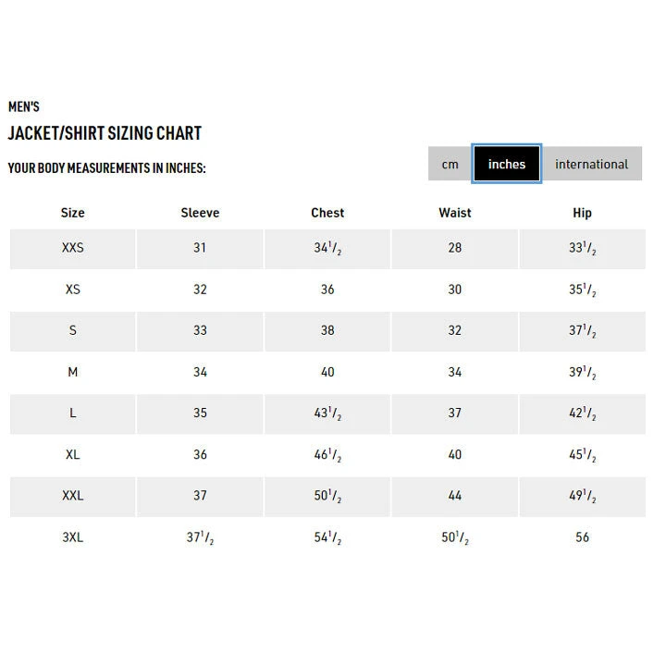Select the XL size row label

(x=72, y=454)
